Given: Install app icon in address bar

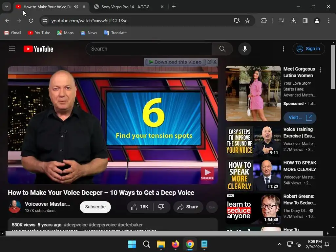Looking at the screenshot, I should pyautogui.click(x=237, y=21).
